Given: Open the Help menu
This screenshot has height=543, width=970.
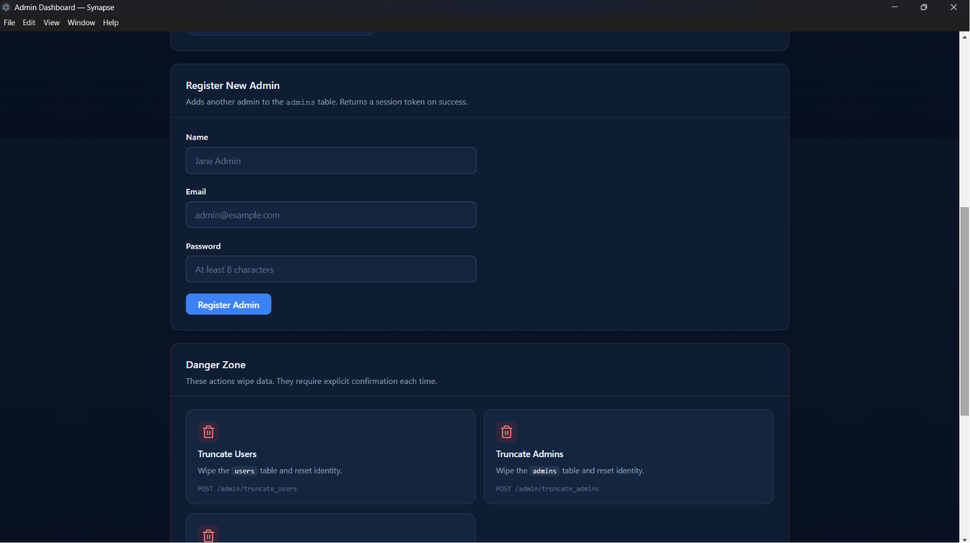Looking at the screenshot, I should [111, 23].
